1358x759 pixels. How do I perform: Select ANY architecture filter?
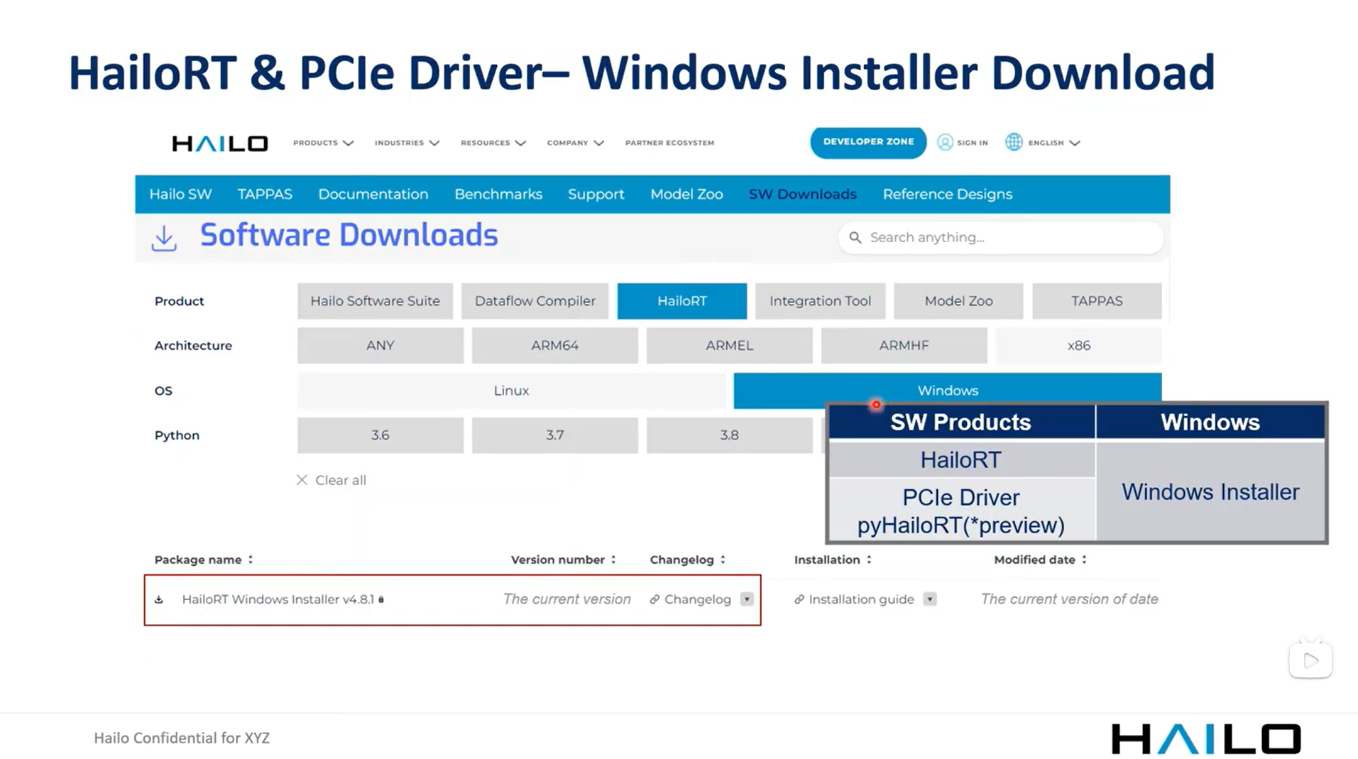tap(380, 346)
